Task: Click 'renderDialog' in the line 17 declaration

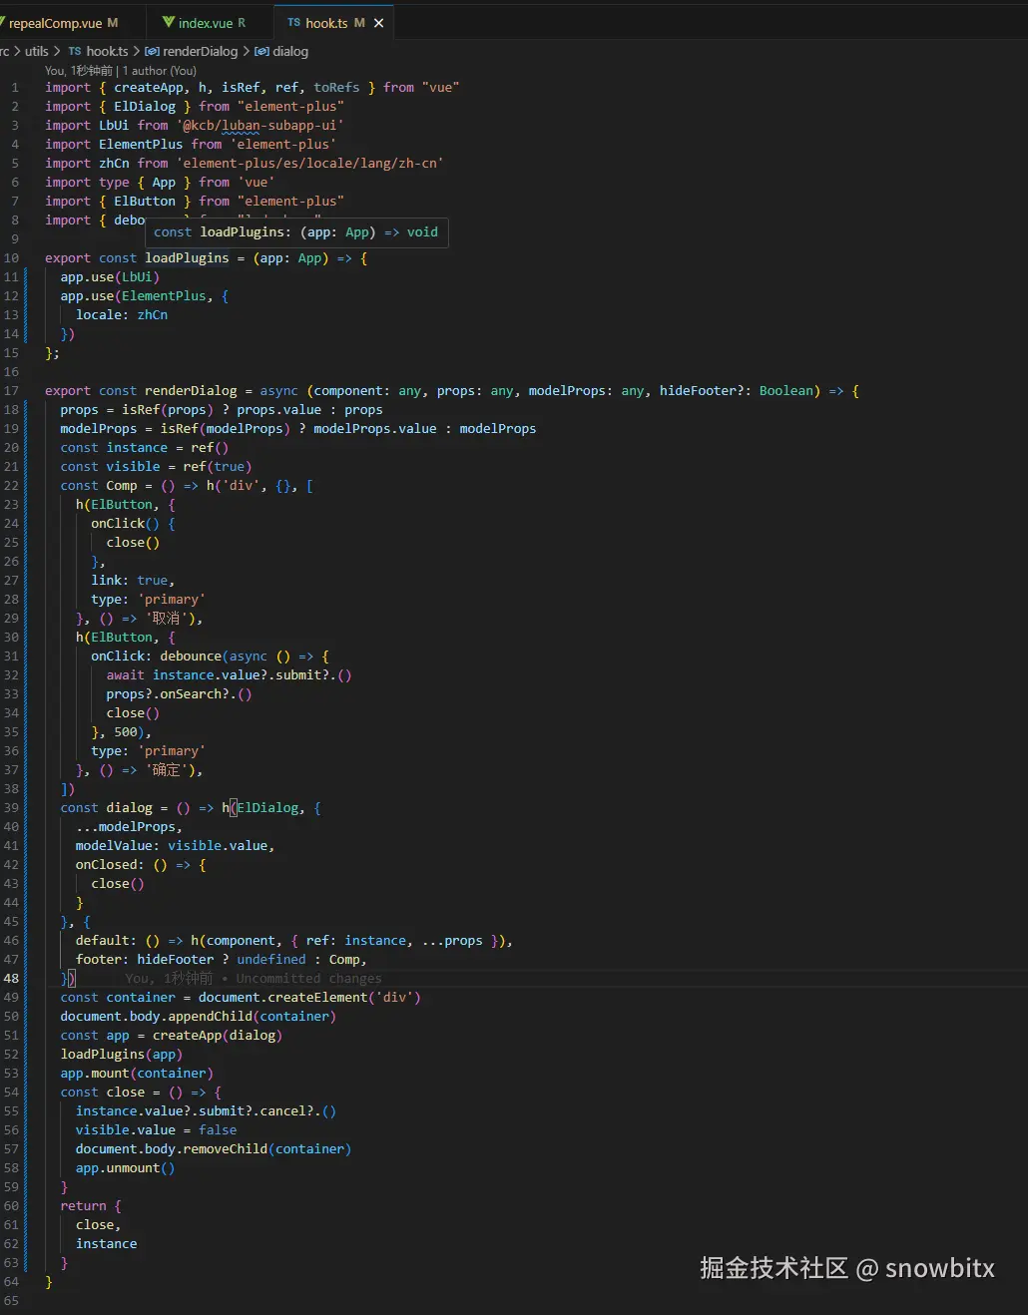Action: click(x=191, y=390)
